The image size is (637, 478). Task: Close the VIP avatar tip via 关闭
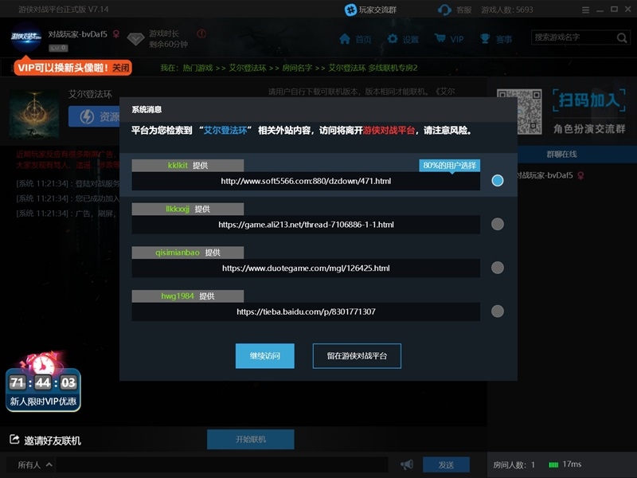120,68
